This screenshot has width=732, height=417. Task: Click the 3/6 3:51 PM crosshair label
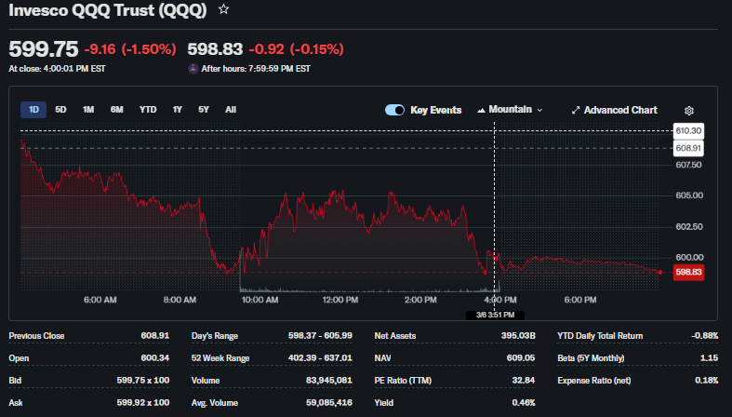pyautogui.click(x=495, y=316)
